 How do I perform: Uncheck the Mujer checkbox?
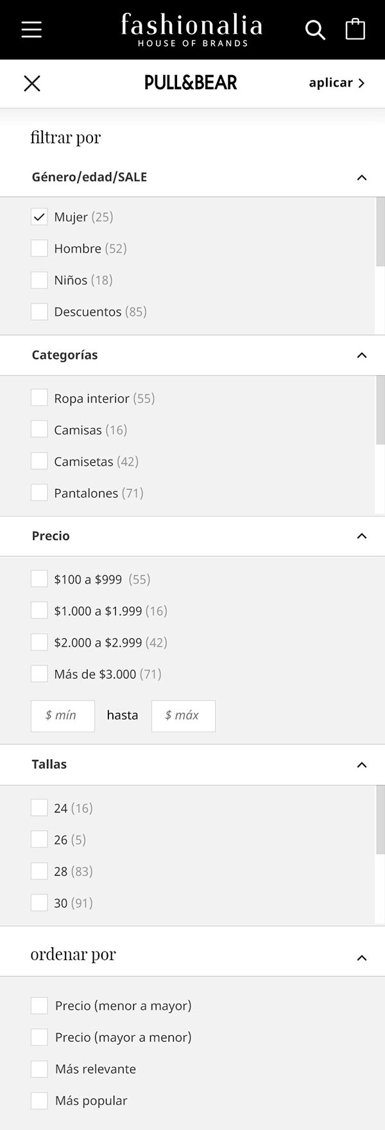[39, 217]
